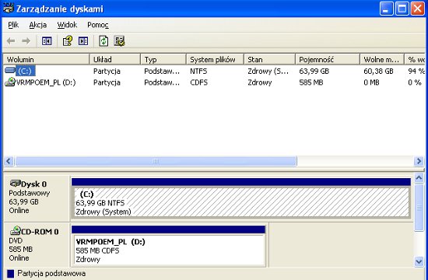Click the disk settings toolbar icon

tap(119, 41)
